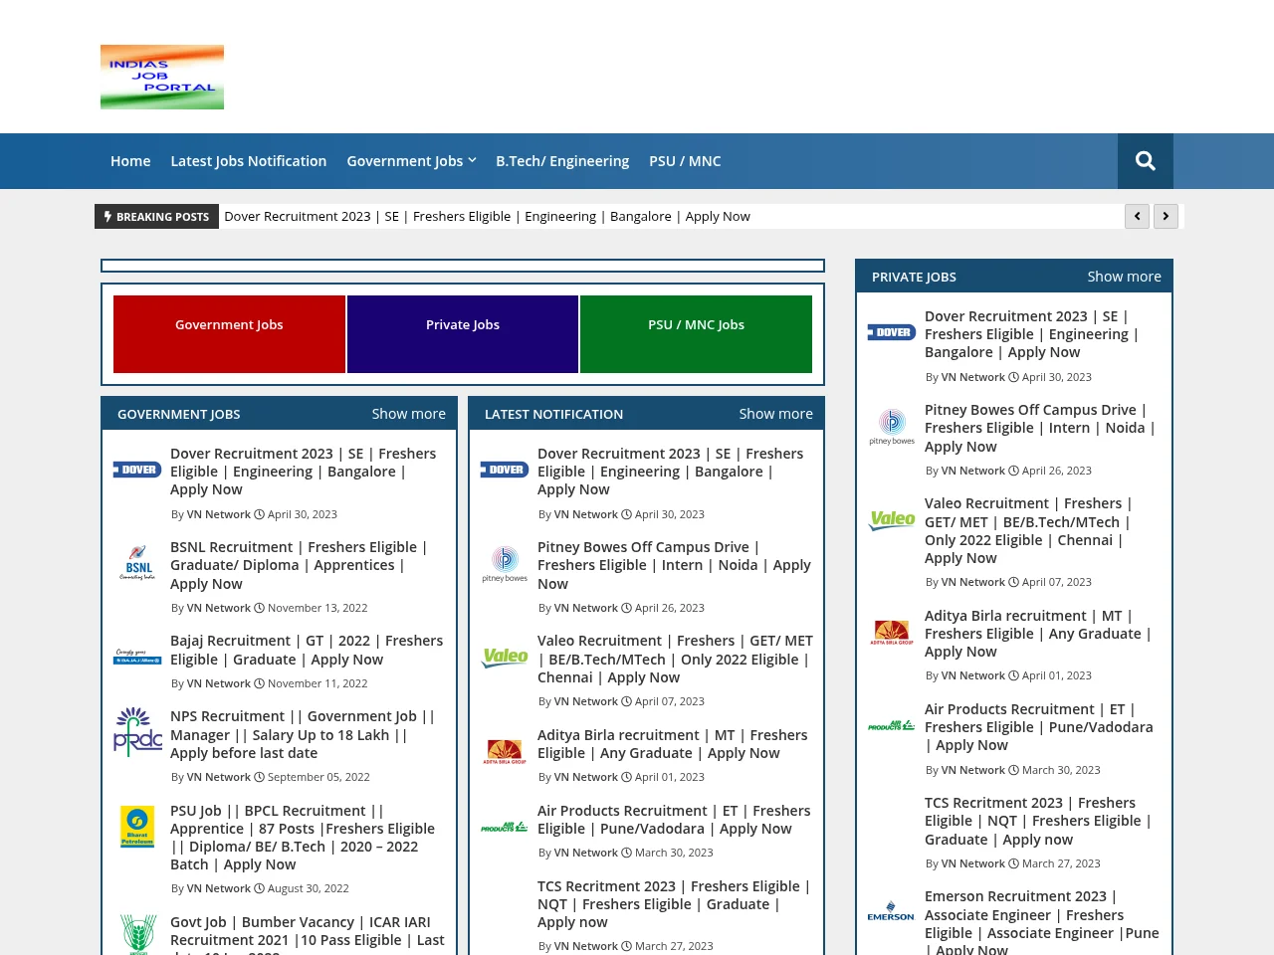The width and height of the screenshot is (1274, 955).
Task: Open B.Tech/ Engineering menu item
Action: [x=562, y=161]
